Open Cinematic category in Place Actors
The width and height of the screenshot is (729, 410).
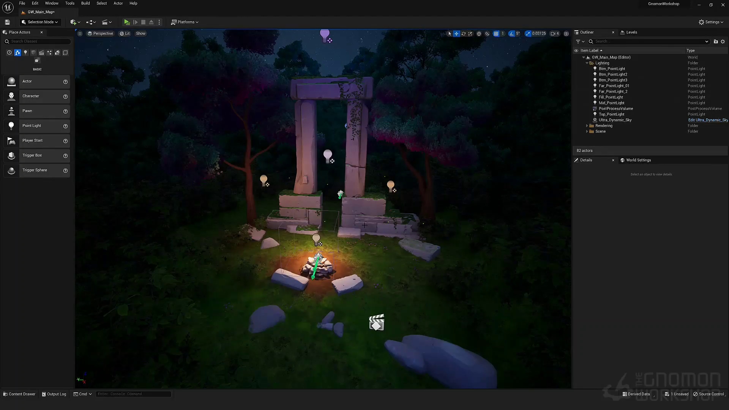41,53
